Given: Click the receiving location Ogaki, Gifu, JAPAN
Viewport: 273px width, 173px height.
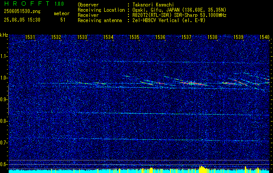Looking at the screenshot, I should 156,10.
